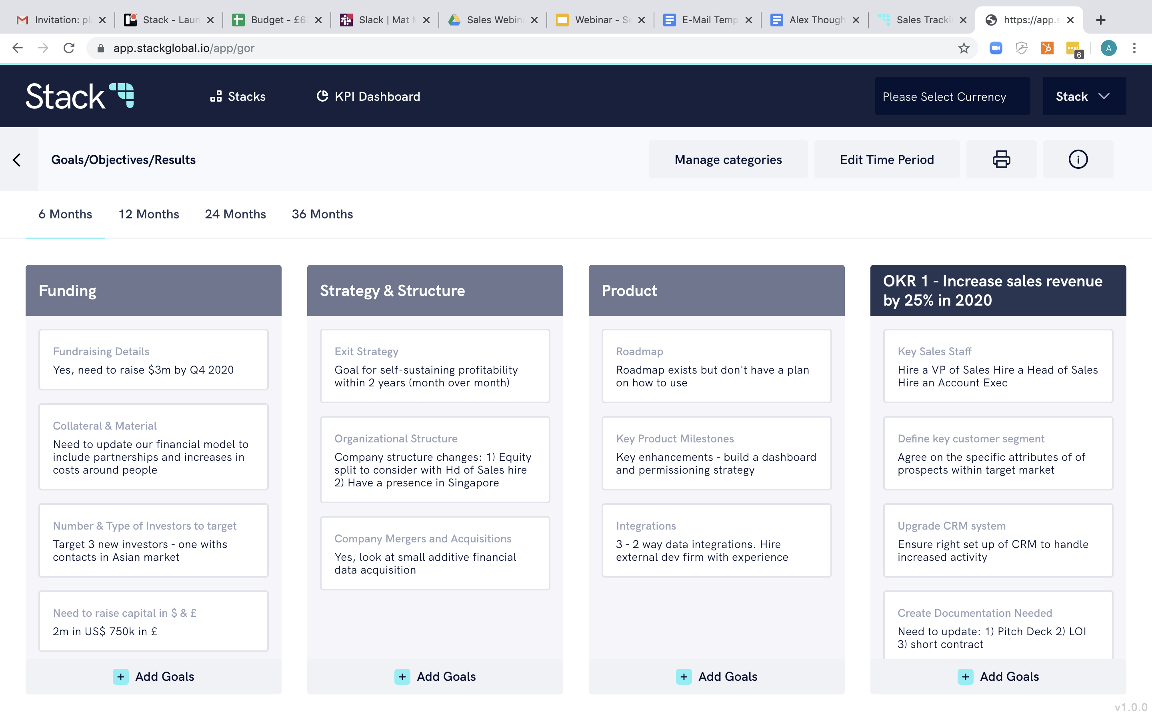Click the Stack logo in header
The width and height of the screenshot is (1152, 720).
(x=80, y=96)
